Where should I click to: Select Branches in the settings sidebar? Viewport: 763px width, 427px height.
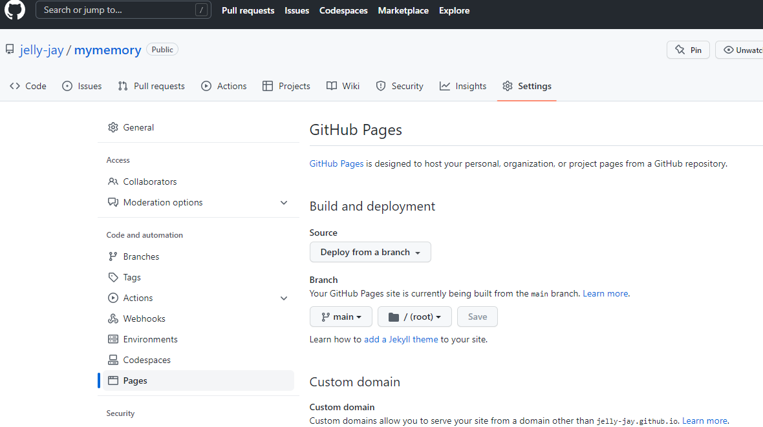199,256
